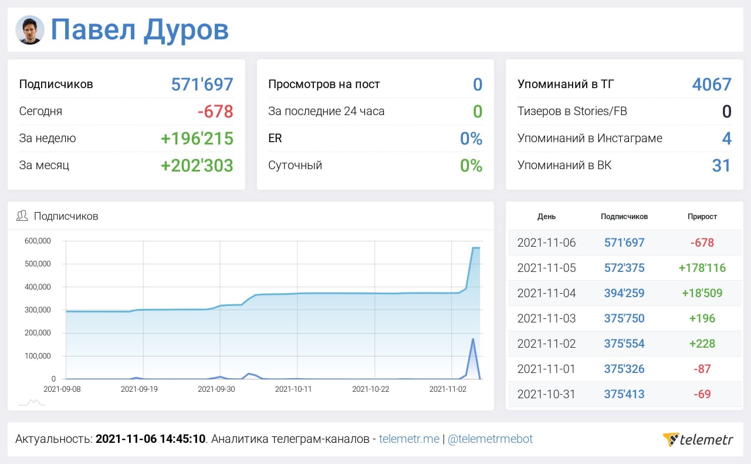Screen dimensions: 751x464
Task: Click the 2021-11-01 date cell
Action: click(x=546, y=369)
